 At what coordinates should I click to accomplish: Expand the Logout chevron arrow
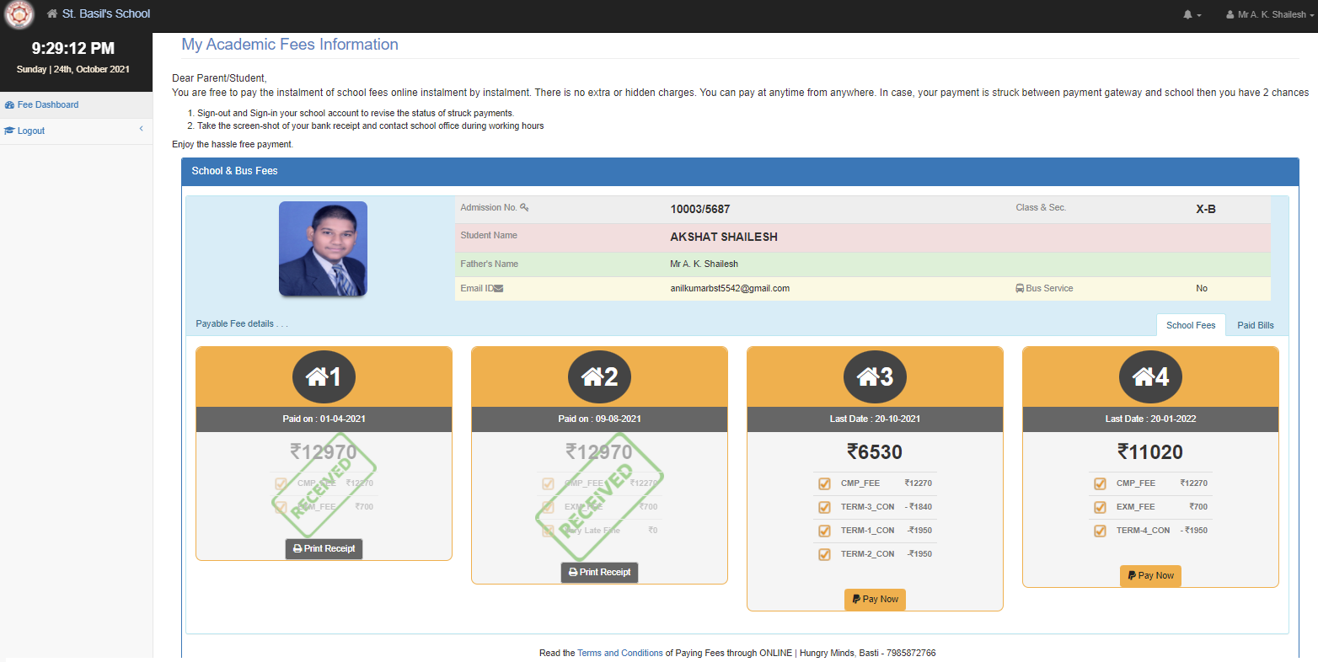pos(141,129)
